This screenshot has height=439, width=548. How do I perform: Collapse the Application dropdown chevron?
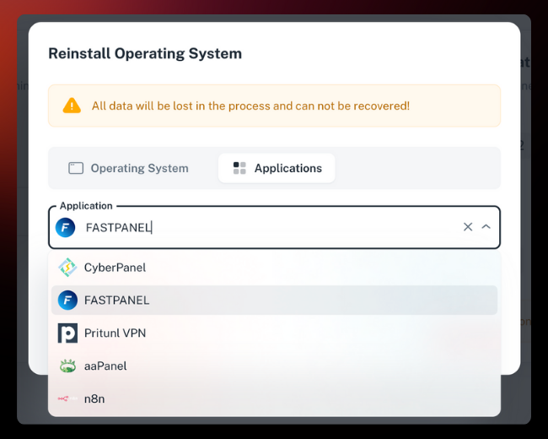pos(486,227)
